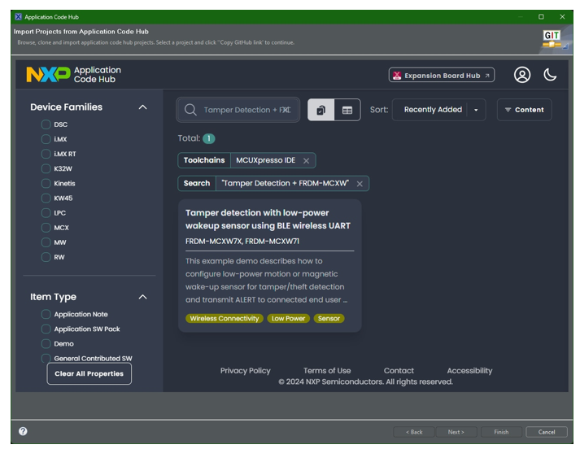580x449 pixels.
Task: Open the Recently Added sort dropdown
Action: pos(438,110)
